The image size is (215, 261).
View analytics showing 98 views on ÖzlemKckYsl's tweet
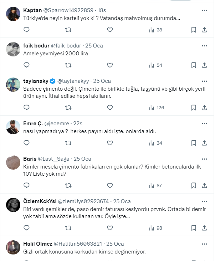155,228
